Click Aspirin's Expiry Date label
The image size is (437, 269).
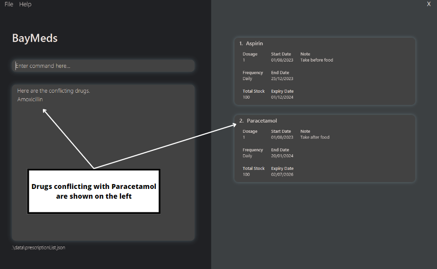tap(282, 91)
